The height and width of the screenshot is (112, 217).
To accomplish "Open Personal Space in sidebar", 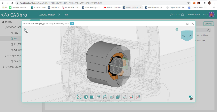I will [11, 67].
